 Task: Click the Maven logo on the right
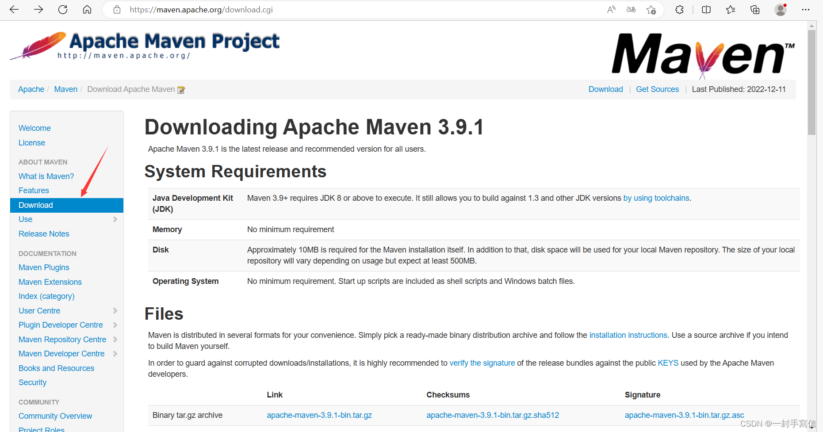pos(703,55)
